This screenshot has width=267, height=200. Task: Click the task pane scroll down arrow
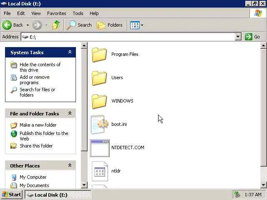point(84,185)
